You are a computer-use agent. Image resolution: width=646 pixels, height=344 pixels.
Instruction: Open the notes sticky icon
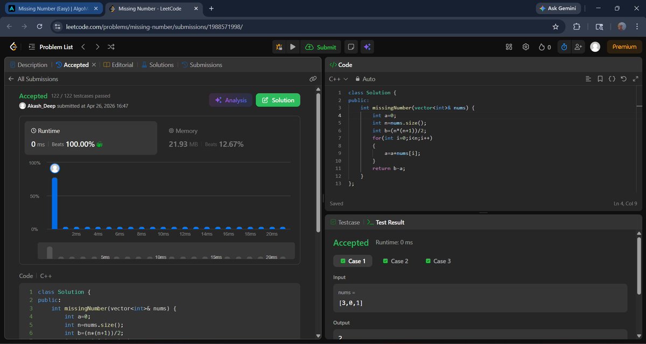(x=351, y=47)
